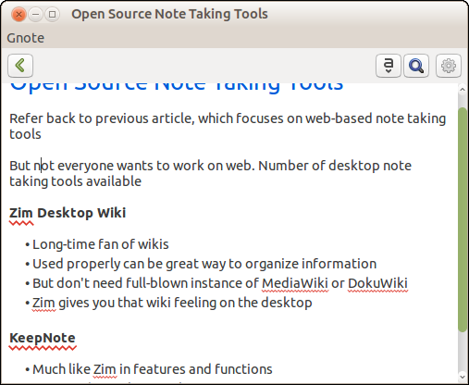The height and width of the screenshot is (385, 469).
Task: Click the scrollbar up arrow
Action: (x=462, y=90)
